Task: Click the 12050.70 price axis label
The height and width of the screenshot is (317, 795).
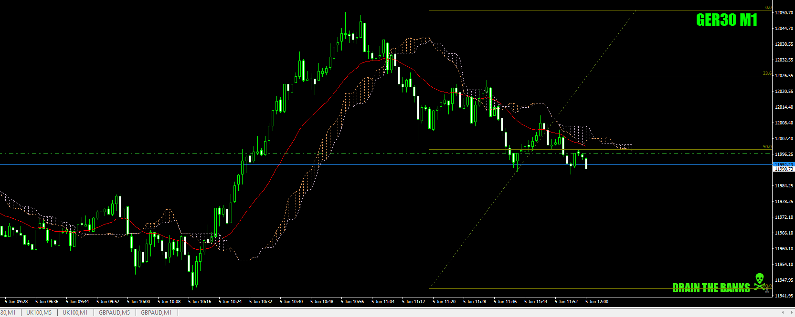Action: 784,13
